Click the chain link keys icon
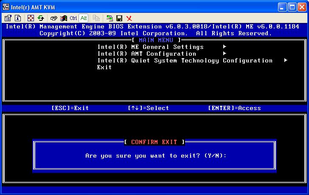309x195 pixels. pos(53,18)
